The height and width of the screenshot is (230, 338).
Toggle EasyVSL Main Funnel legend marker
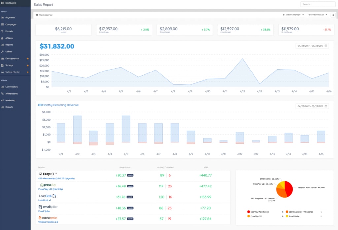pos(248,212)
